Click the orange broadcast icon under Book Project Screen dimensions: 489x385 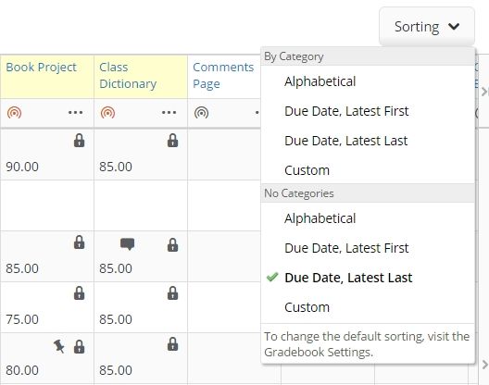14,113
